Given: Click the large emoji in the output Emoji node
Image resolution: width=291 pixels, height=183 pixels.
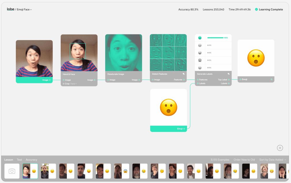Looking at the screenshot, I should [x=256, y=58].
